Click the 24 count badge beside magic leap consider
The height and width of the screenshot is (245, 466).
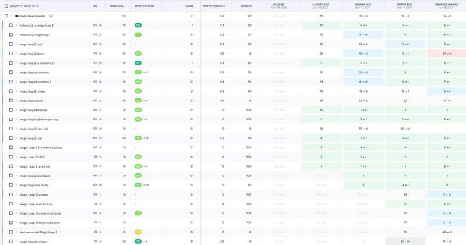(x=51, y=16)
